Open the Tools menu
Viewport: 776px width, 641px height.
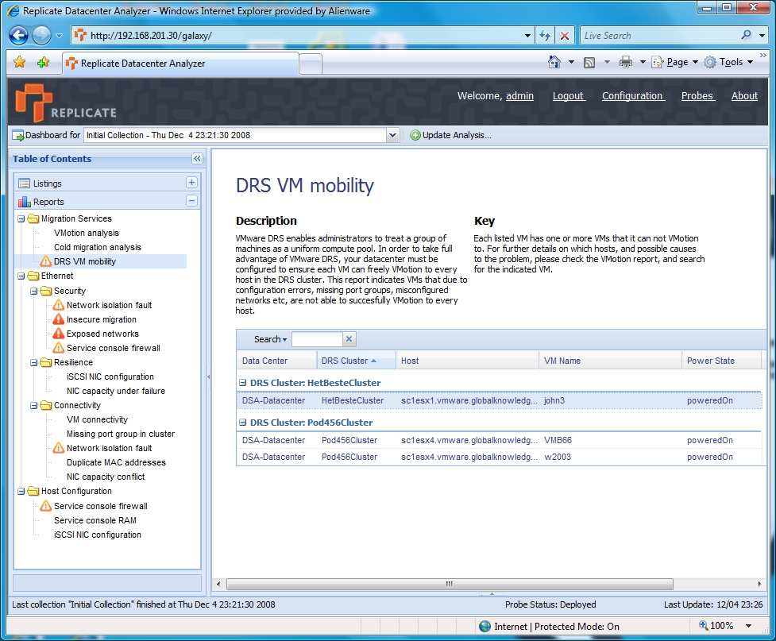click(x=729, y=63)
